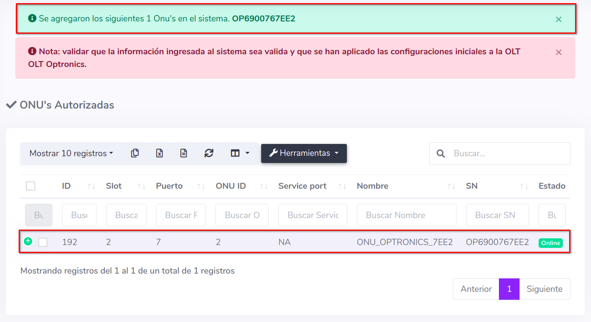Sort the table by the ID column
This screenshot has height=322, width=591.
66,186
